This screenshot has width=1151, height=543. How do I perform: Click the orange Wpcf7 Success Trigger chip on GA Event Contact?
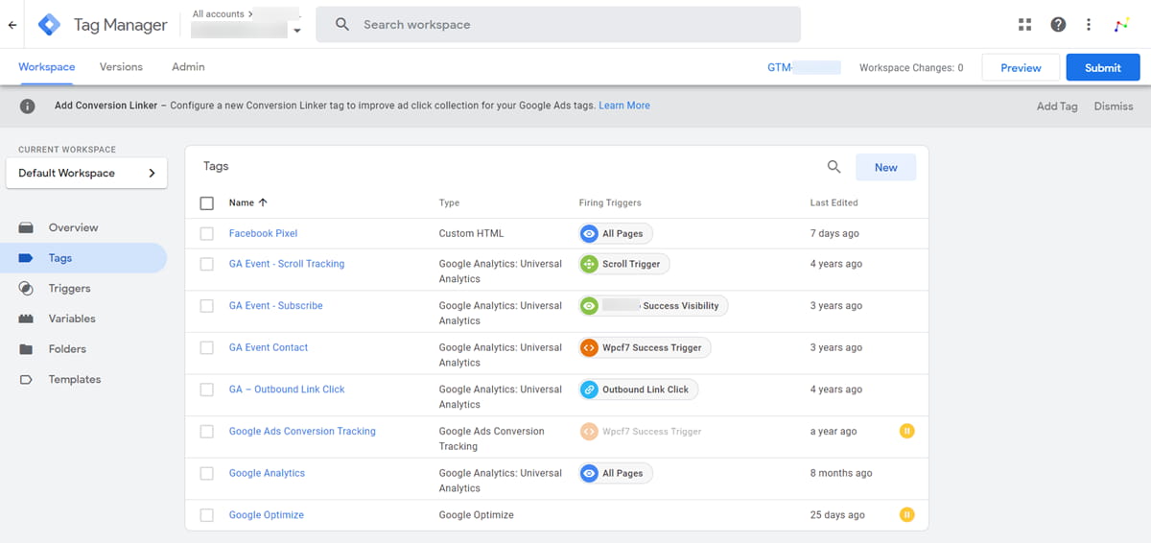[646, 347]
